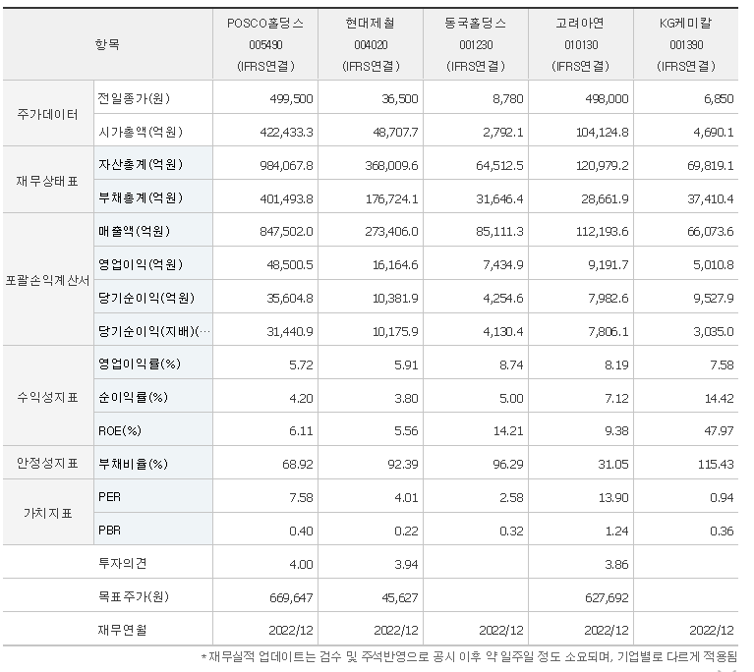The width and height of the screenshot is (754, 672).
Task: Select controlling net income 4,130.4
Action: click(503, 332)
